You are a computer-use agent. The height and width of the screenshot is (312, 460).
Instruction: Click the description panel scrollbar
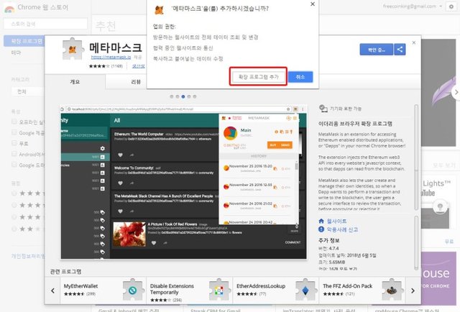point(416,157)
